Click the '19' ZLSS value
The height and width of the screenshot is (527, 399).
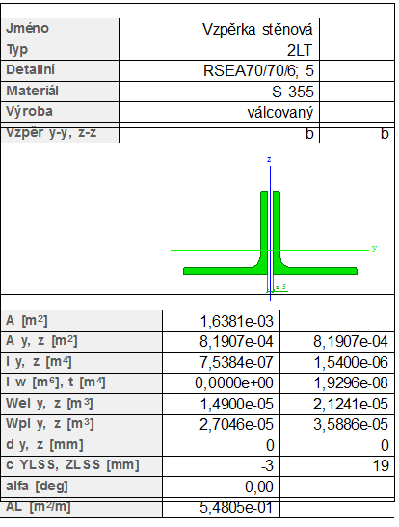(x=382, y=466)
